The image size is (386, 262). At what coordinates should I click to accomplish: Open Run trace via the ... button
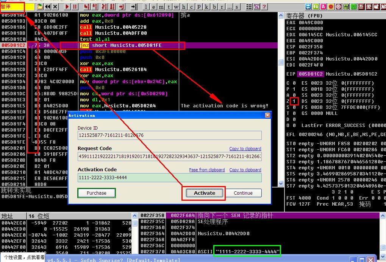pyautogui.click(x=230, y=7)
